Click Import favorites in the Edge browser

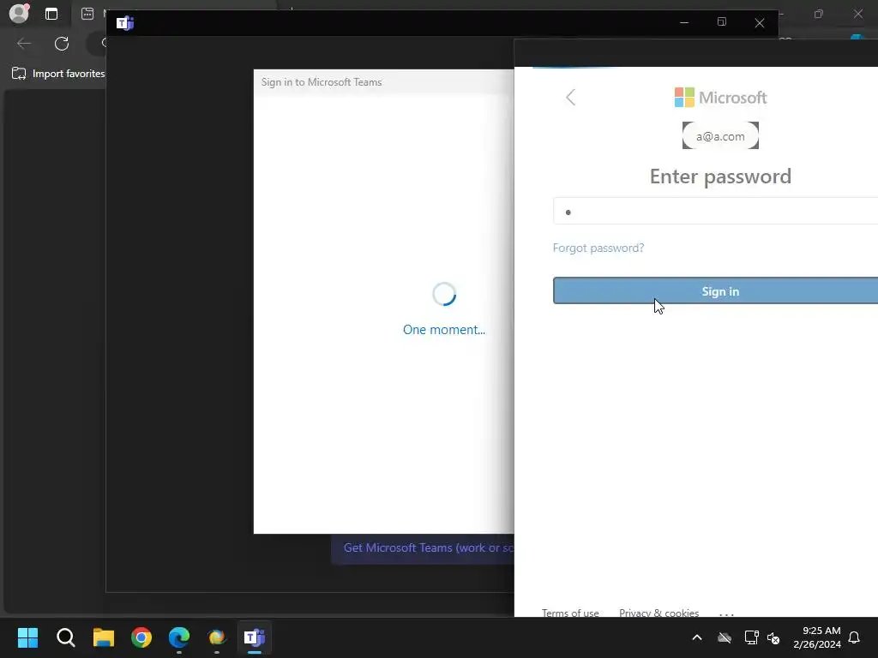pyautogui.click(x=58, y=74)
